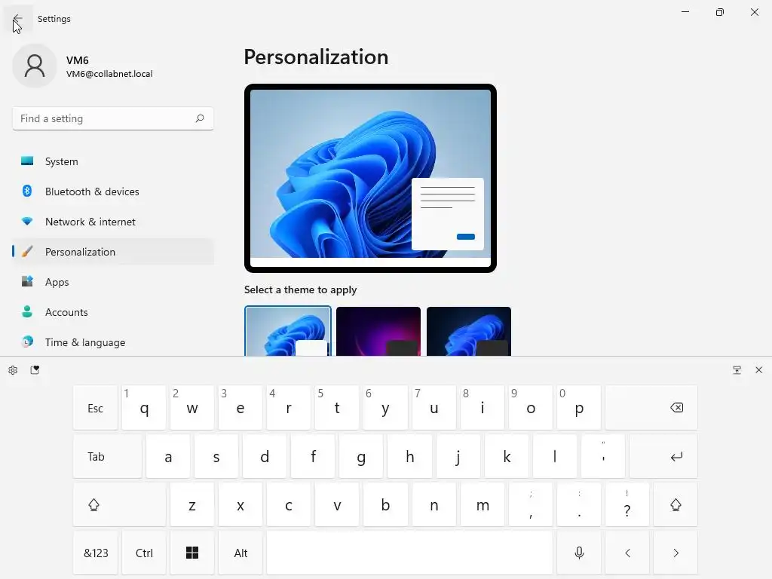The width and height of the screenshot is (772, 579).
Task: Click the desktop theme preview image
Action: point(370,178)
